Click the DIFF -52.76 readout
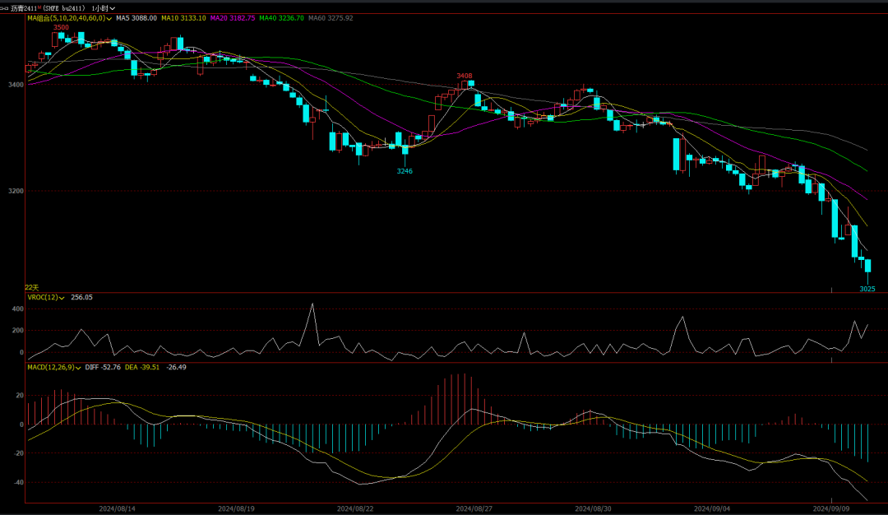 (x=103, y=367)
